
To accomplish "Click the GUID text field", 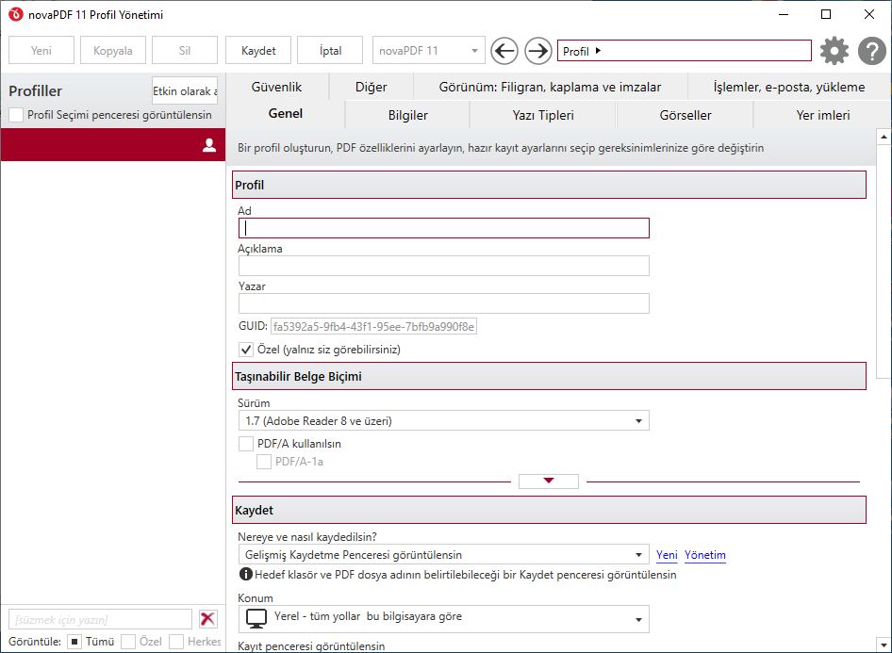I will tap(373, 326).
